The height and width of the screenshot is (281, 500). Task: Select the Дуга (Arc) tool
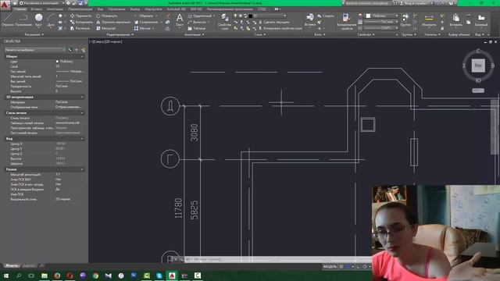(51, 20)
